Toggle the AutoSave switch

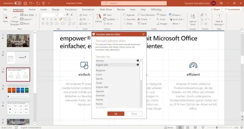pos(18,3)
